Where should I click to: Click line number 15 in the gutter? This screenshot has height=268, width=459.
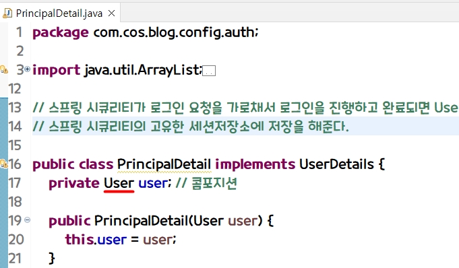click(x=15, y=145)
